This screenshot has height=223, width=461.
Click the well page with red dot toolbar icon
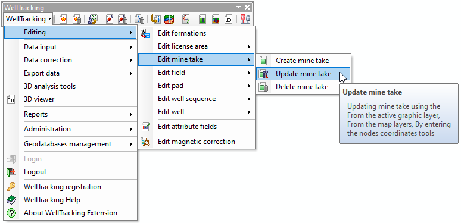[110, 19]
